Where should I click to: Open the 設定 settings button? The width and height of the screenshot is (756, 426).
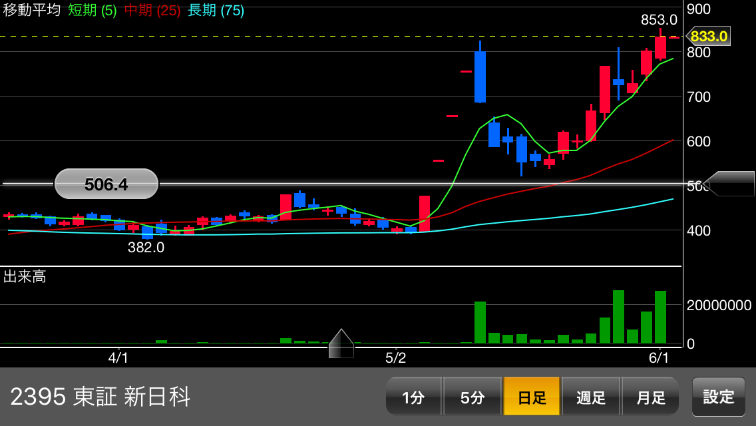click(x=719, y=397)
